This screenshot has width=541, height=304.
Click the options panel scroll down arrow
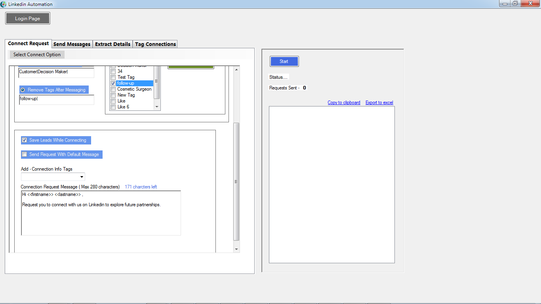(237, 249)
